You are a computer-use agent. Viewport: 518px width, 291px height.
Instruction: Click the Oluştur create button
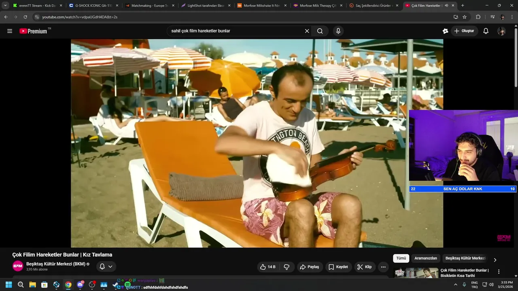tap(464, 31)
